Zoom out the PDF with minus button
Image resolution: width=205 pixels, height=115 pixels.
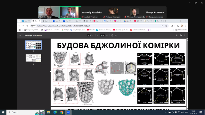97,35
